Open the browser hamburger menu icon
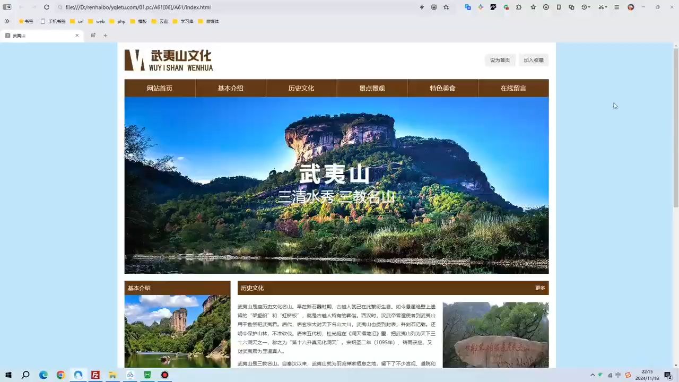The width and height of the screenshot is (679, 382). tap(616, 7)
